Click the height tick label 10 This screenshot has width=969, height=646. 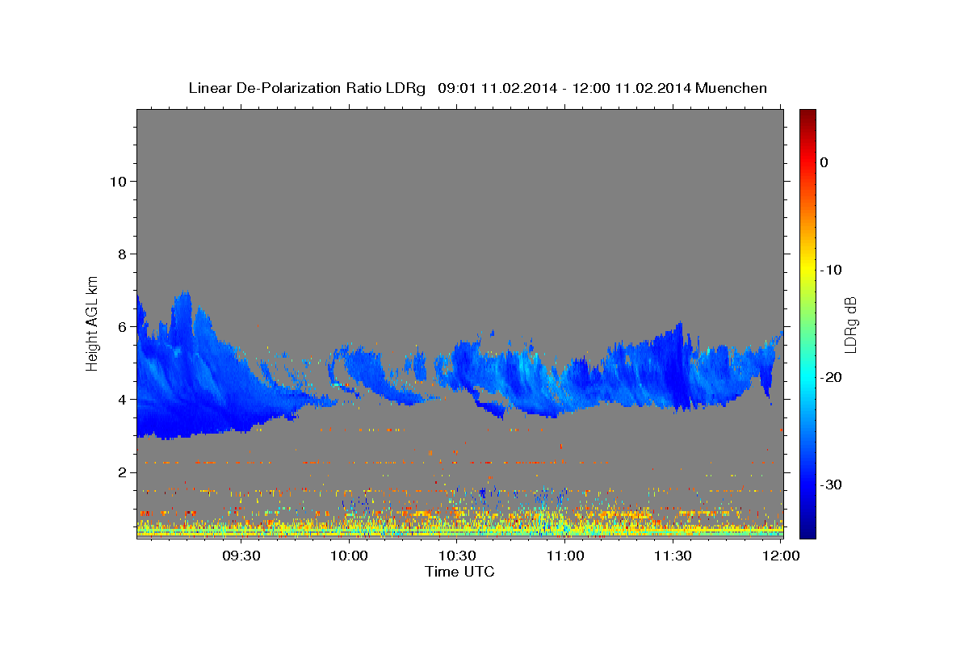click(x=118, y=181)
